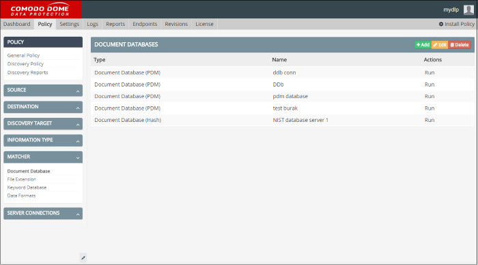Go to the Logs tab
The image size is (478, 265).
(x=92, y=24)
